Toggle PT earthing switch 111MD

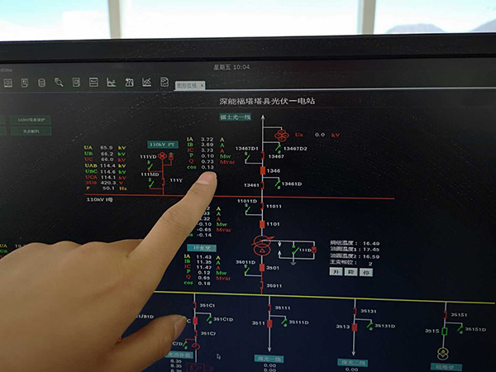(151, 183)
